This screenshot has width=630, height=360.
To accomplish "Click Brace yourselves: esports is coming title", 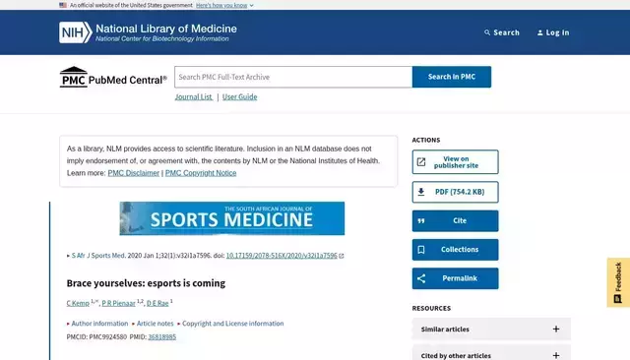I will point(146,283).
